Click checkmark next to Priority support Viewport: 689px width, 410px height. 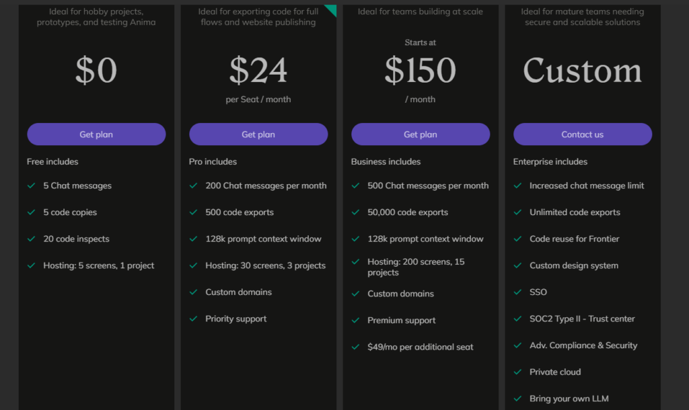(193, 319)
